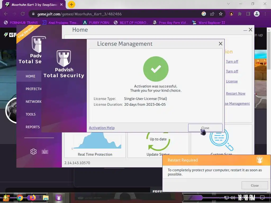Select HOME in Padvish sidebar
The width and height of the screenshot is (271, 203).
(x=29, y=76)
